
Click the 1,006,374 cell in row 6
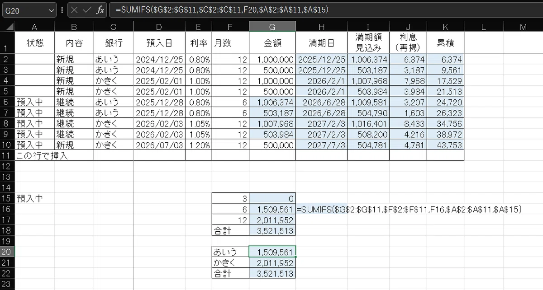click(x=272, y=102)
